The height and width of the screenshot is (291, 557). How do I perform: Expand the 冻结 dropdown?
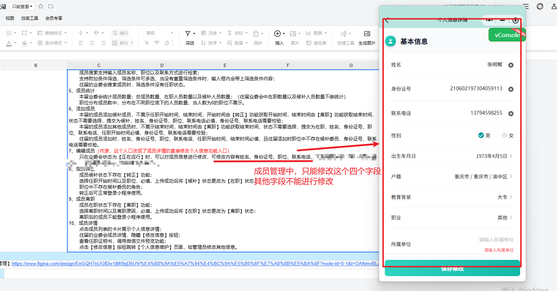[220, 33]
